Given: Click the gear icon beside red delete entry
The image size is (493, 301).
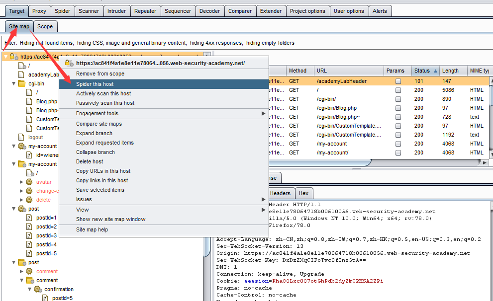Looking at the screenshot, I should coord(29,200).
